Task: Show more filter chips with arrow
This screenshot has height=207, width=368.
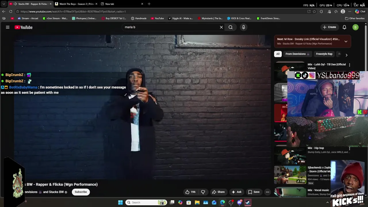Action: pos(346,55)
